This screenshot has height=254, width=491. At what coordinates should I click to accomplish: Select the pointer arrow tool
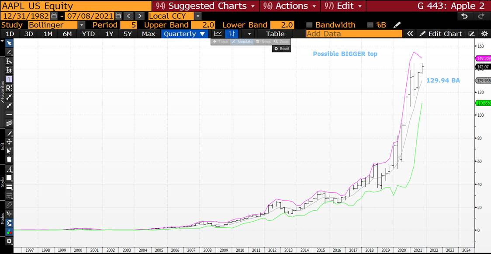point(9,43)
